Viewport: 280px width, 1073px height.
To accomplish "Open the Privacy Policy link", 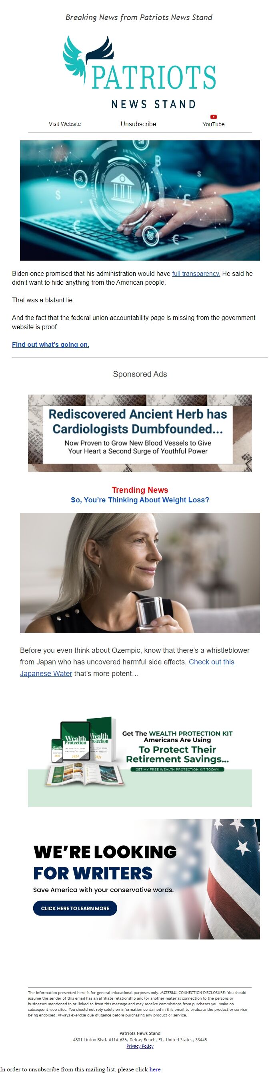I will [x=140, y=1046].
